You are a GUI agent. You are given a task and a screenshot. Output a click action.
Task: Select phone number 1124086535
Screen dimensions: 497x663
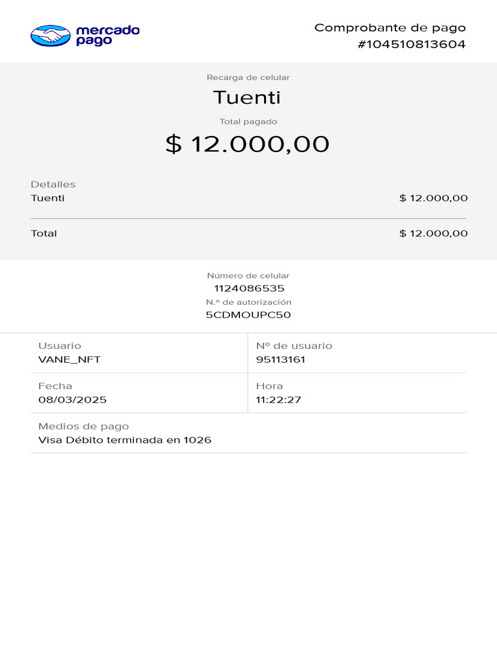pyautogui.click(x=249, y=289)
